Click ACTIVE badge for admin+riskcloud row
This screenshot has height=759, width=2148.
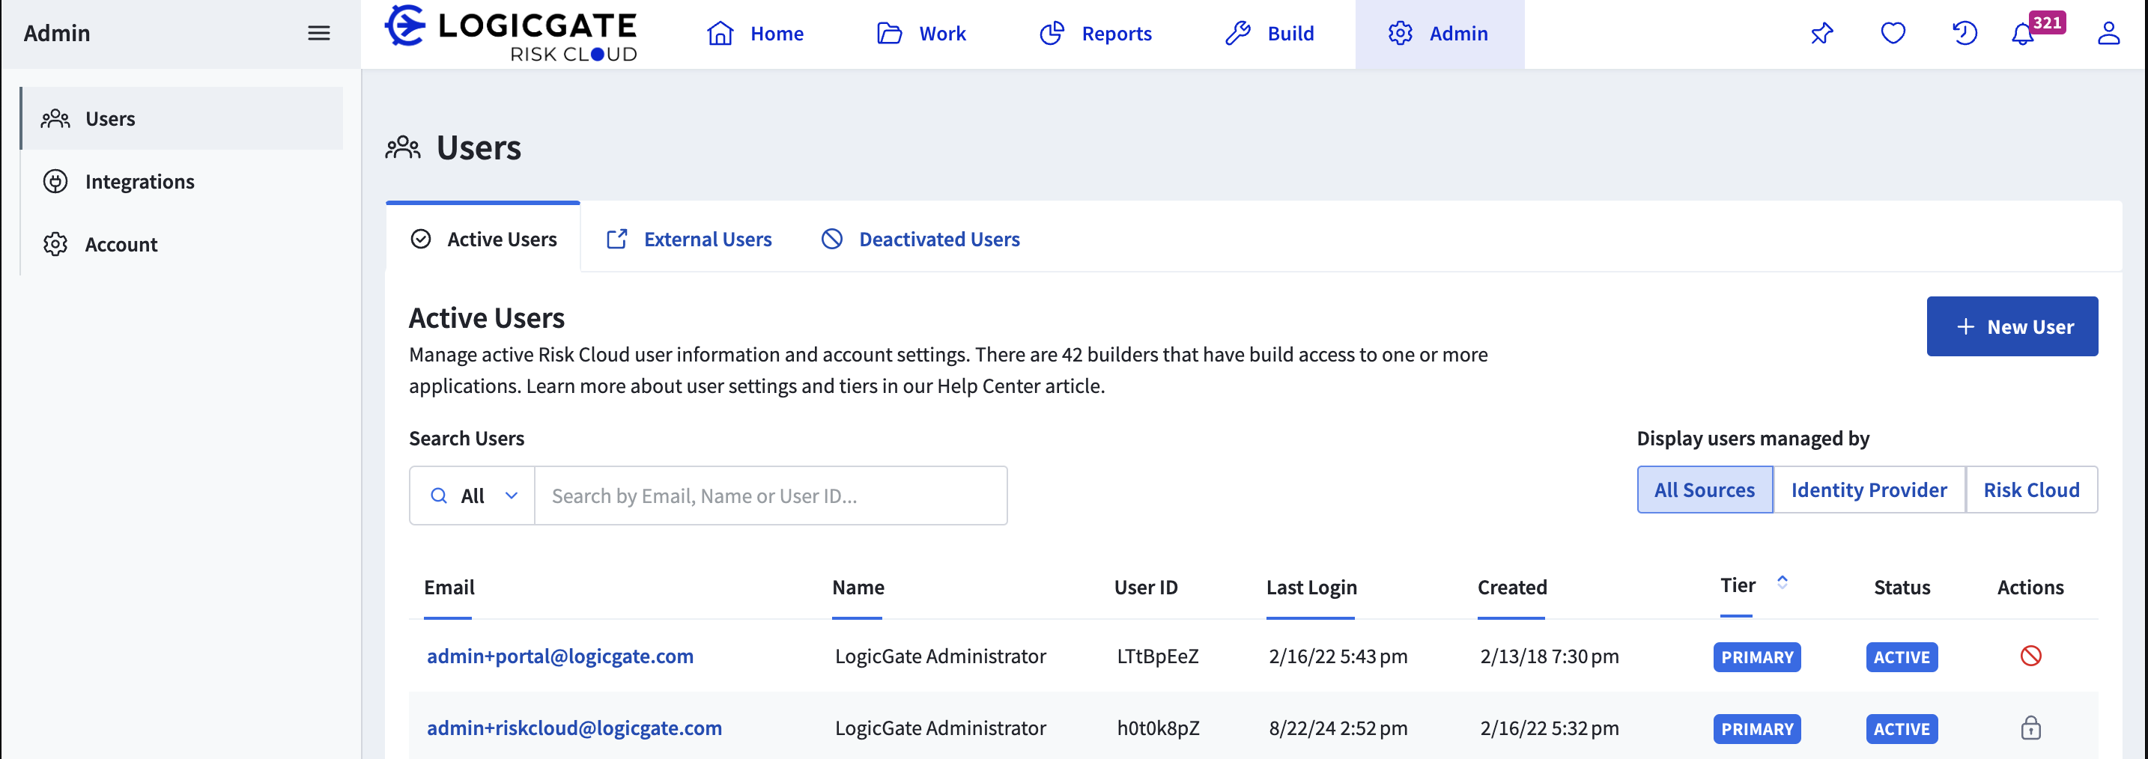pyautogui.click(x=1901, y=728)
